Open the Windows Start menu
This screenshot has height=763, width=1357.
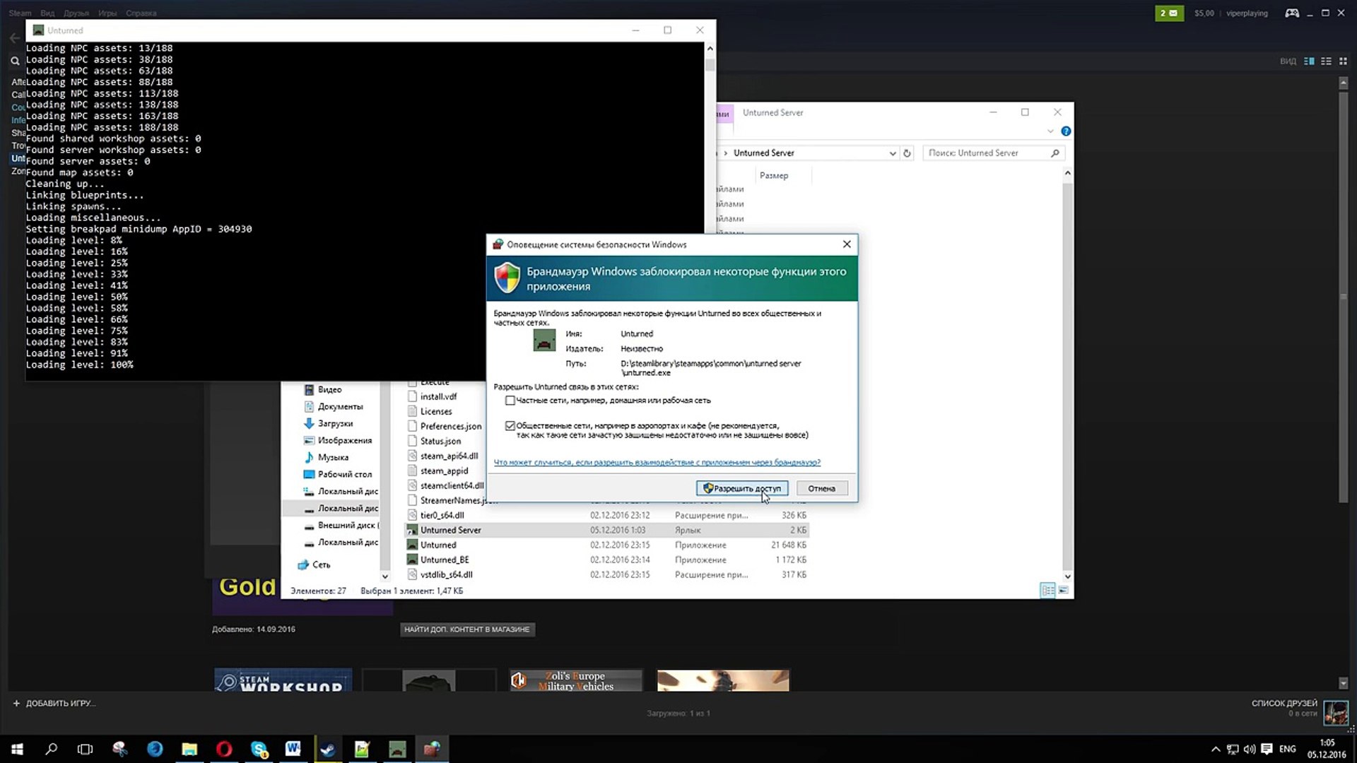coord(17,749)
